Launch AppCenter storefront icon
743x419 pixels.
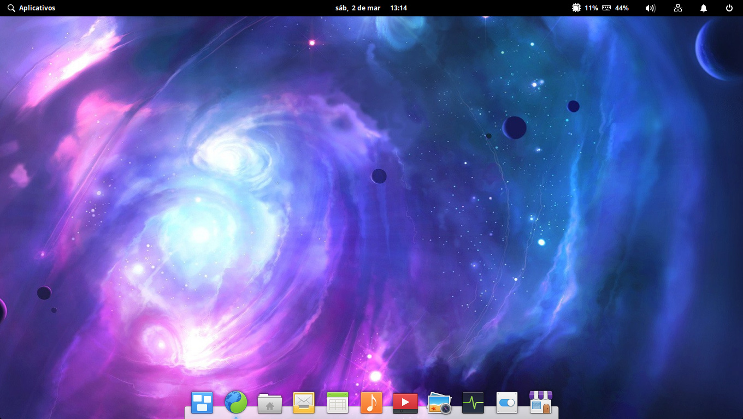[541, 403]
